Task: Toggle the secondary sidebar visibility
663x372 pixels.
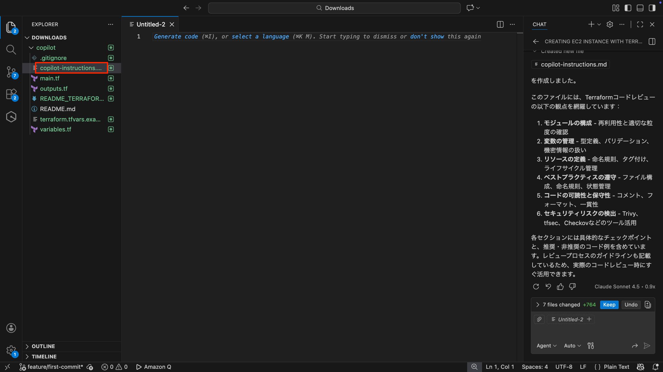Action: [652, 8]
